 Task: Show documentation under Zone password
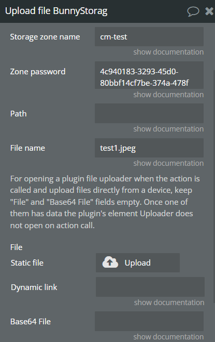click(x=168, y=95)
